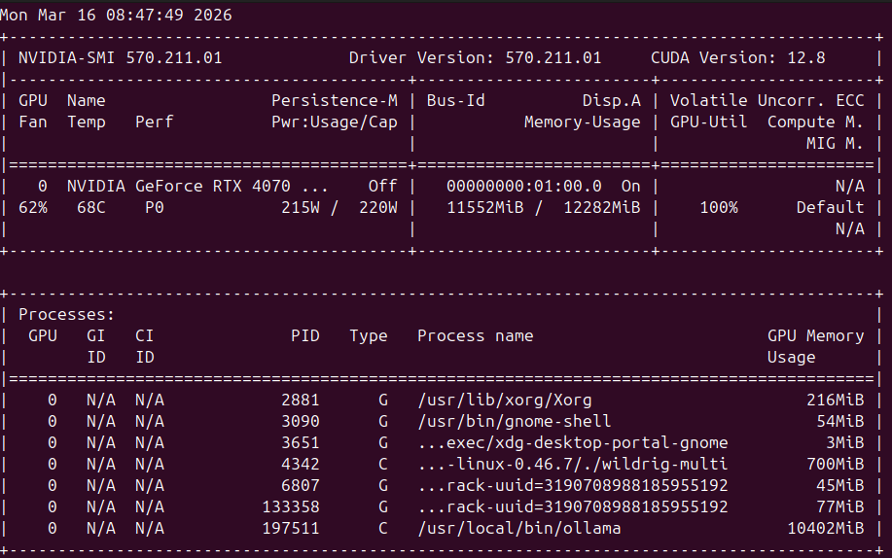Click the performance state P0
Screen dimensions: 892x558
(154, 208)
